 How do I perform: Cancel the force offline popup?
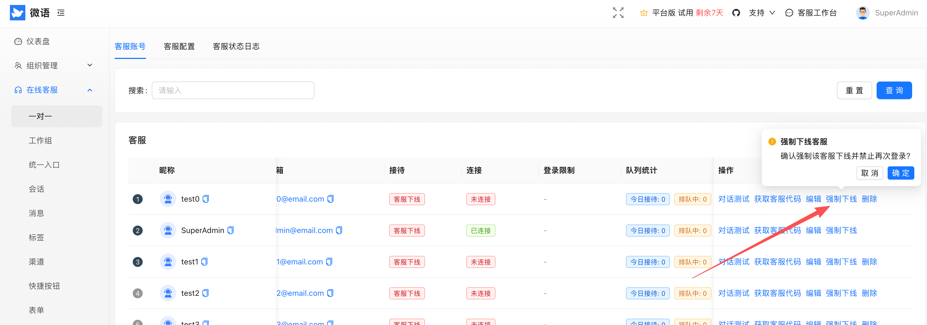869,173
